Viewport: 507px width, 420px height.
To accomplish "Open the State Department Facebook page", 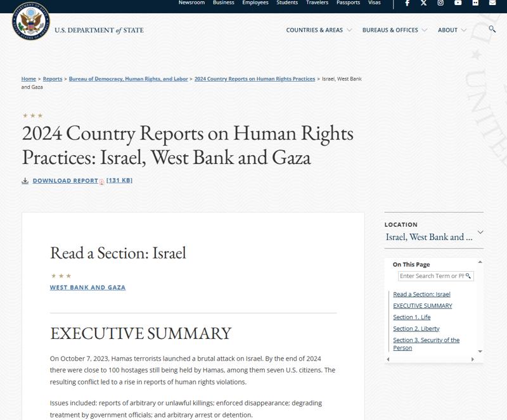I will pyautogui.click(x=408, y=3).
